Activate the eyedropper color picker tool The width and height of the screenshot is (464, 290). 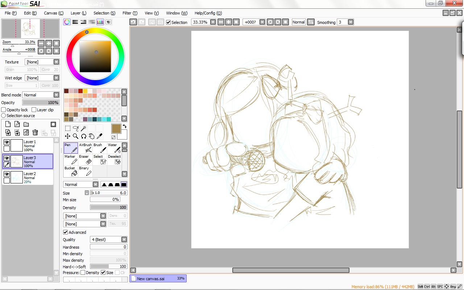pos(99,136)
